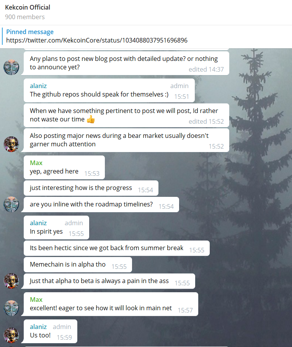The width and height of the screenshot is (292, 347).
Task: Open mask avatar beside blog post question
Action: click(x=11, y=67)
